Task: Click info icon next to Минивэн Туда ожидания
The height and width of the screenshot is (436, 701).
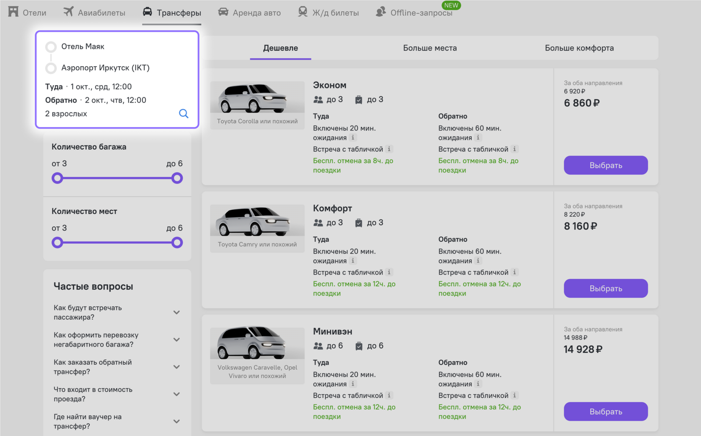Action: 353,384
